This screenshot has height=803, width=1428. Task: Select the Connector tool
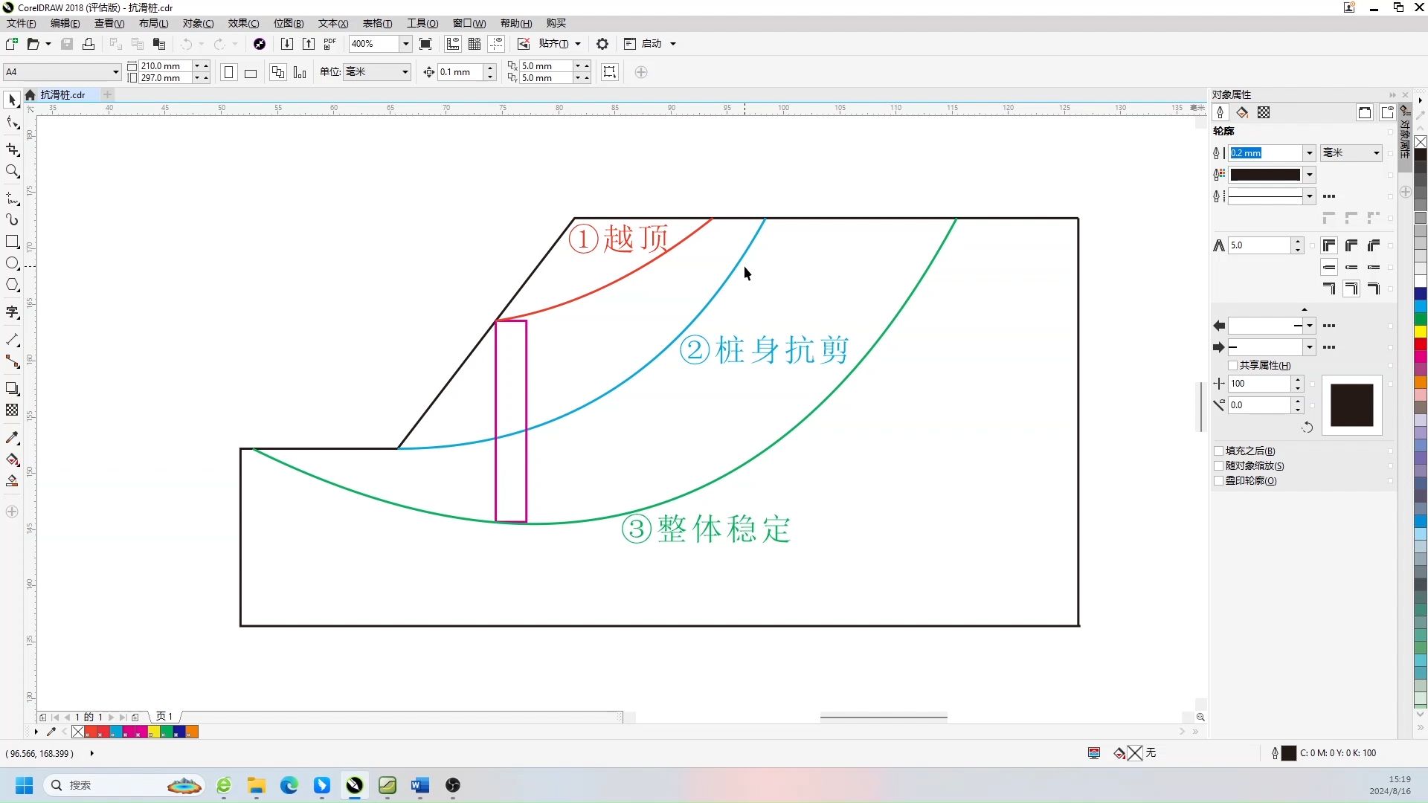click(x=12, y=361)
